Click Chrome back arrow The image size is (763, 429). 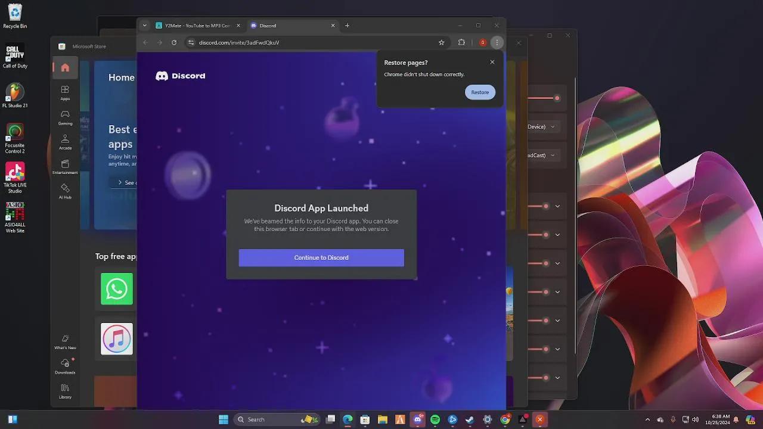coord(145,42)
